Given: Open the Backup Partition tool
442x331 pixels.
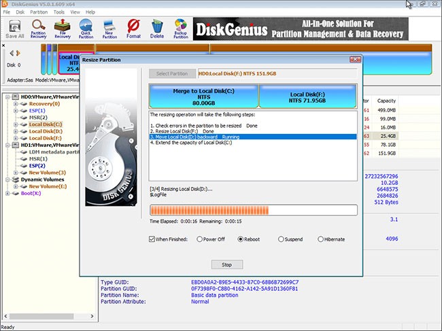Looking at the screenshot, I should pos(180,29).
